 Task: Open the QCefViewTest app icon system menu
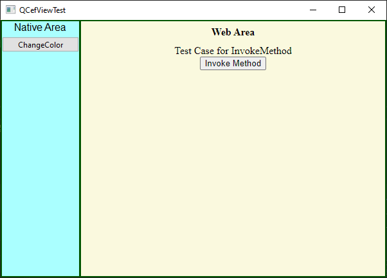(10, 10)
